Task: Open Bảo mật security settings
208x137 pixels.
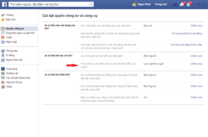Action: point(10,19)
